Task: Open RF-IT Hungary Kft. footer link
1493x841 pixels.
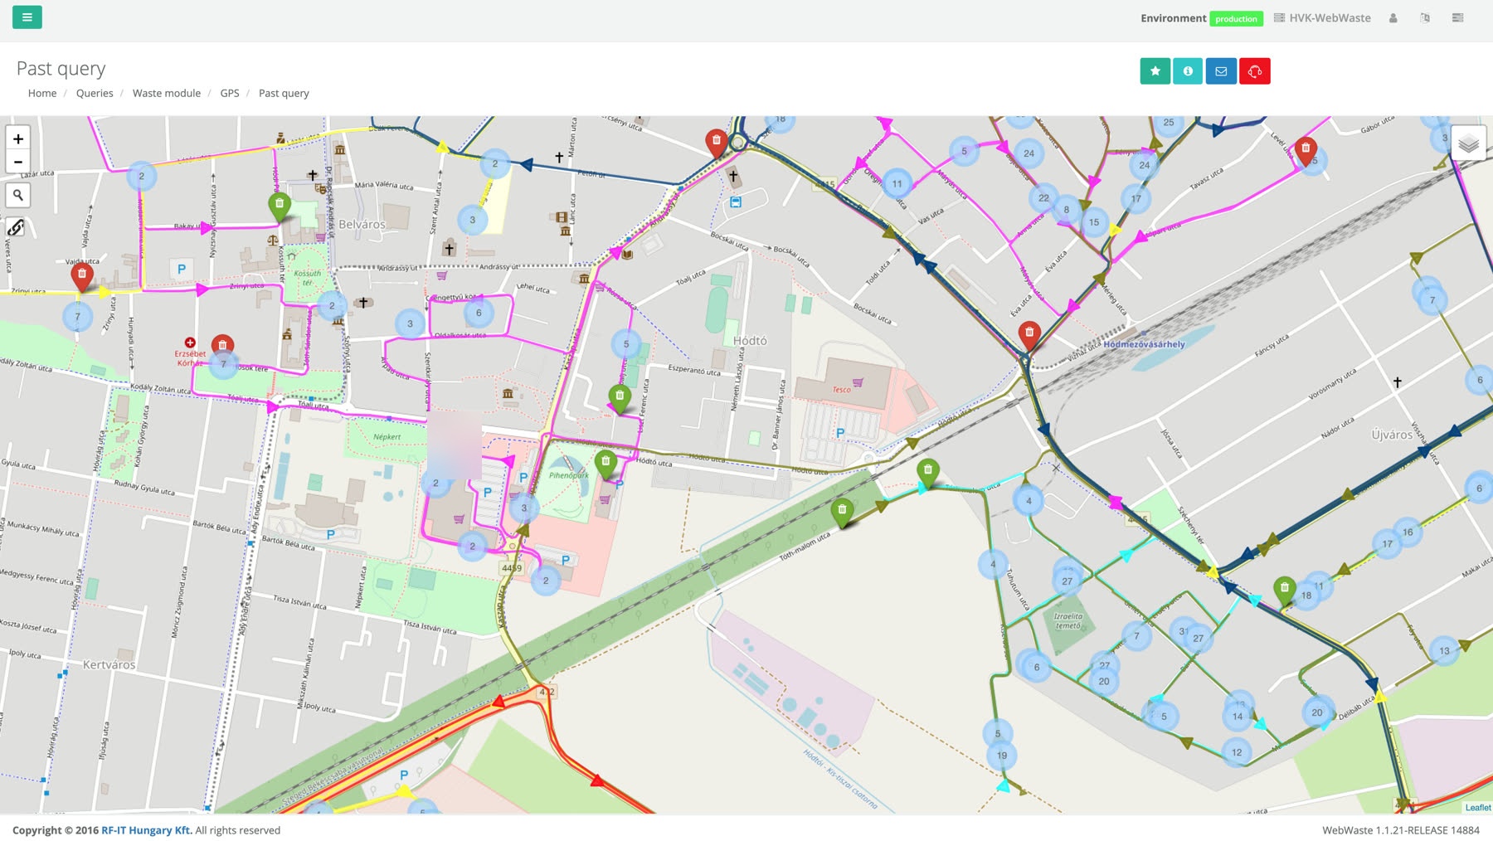Action: (147, 830)
